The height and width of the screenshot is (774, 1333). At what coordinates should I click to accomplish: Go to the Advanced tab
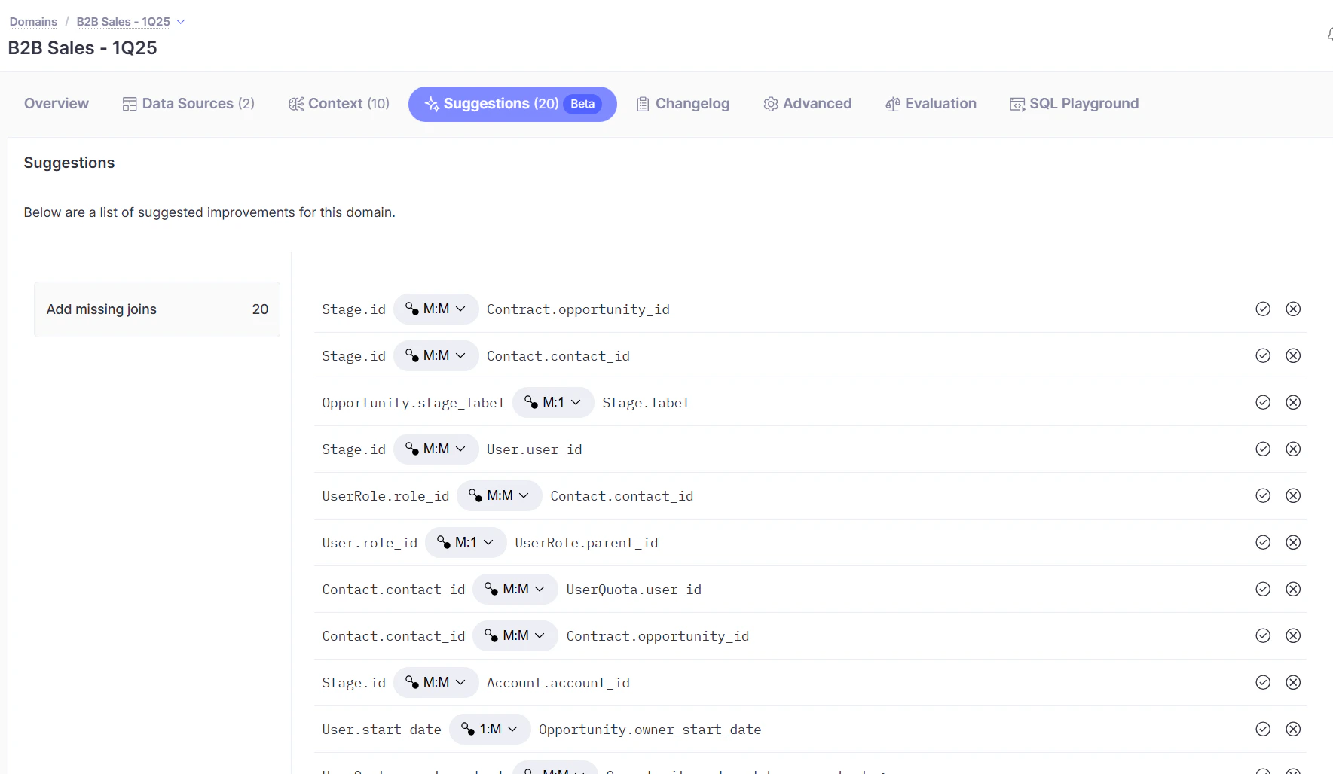tap(808, 104)
